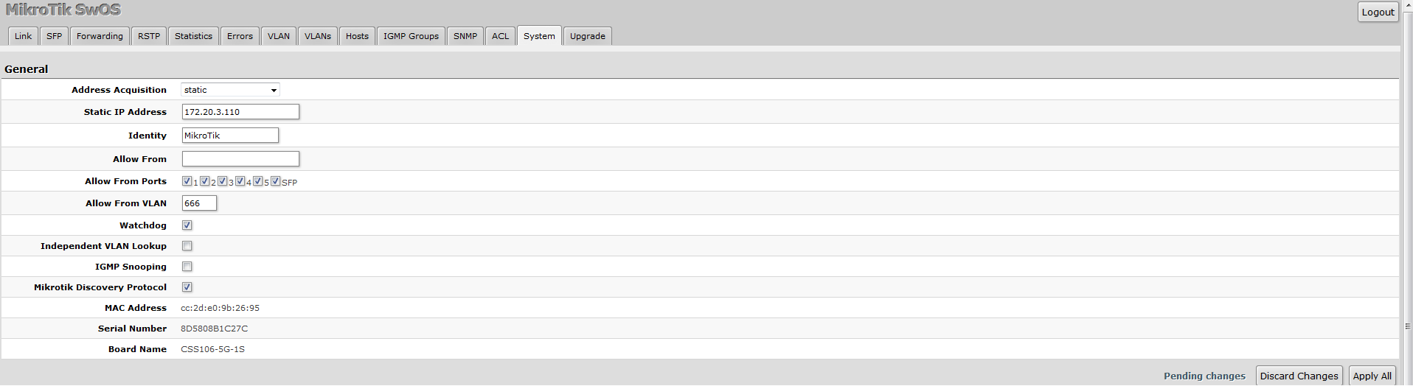Click the board name CSS106-5G-1S
This screenshot has width=1413, height=386.
click(x=212, y=349)
